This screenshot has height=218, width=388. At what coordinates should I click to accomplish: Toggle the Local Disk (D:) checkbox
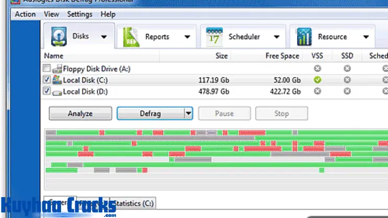click(48, 91)
